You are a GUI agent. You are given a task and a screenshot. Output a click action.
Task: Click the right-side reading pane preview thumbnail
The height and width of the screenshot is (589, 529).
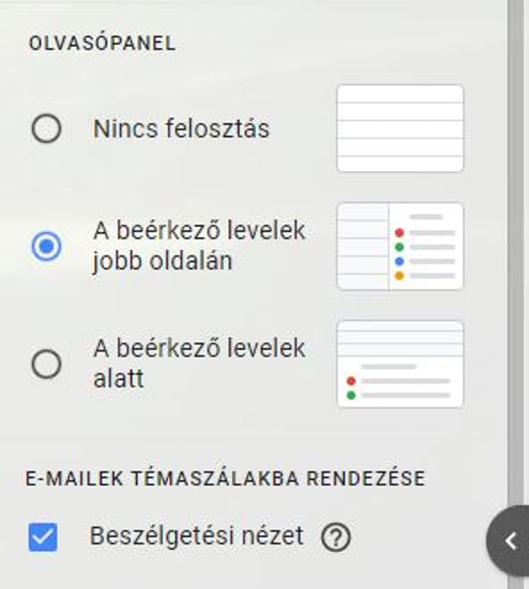(x=400, y=247)
